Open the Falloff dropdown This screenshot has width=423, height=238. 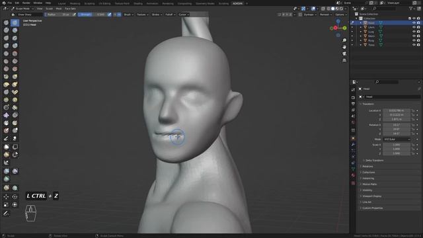pos(170,15)
